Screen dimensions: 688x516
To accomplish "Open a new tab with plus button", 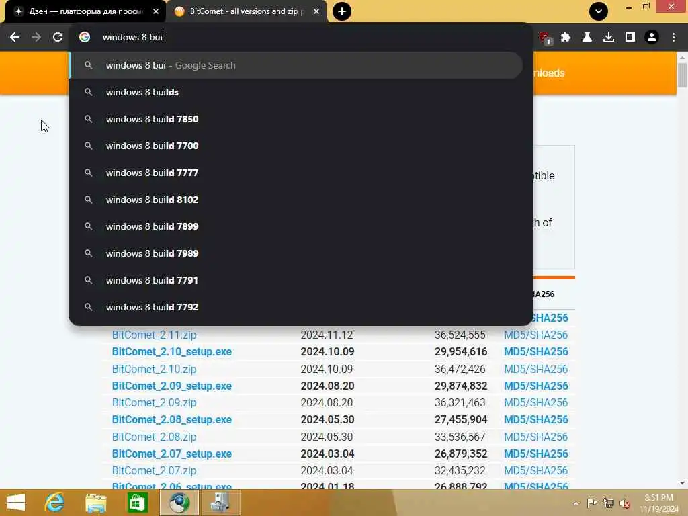I will pyautogui.click(x=342, y=11).
